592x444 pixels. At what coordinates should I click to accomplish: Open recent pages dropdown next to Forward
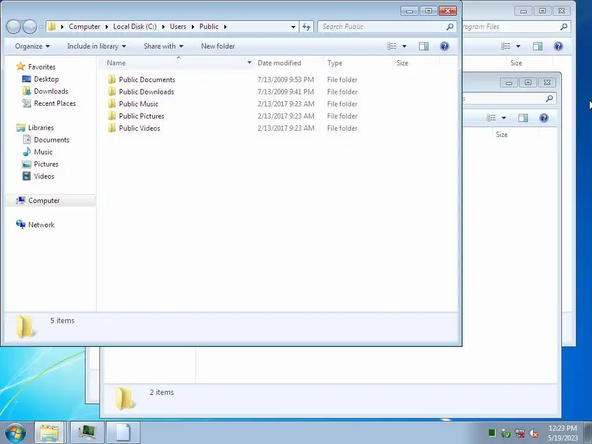[41, 27]
